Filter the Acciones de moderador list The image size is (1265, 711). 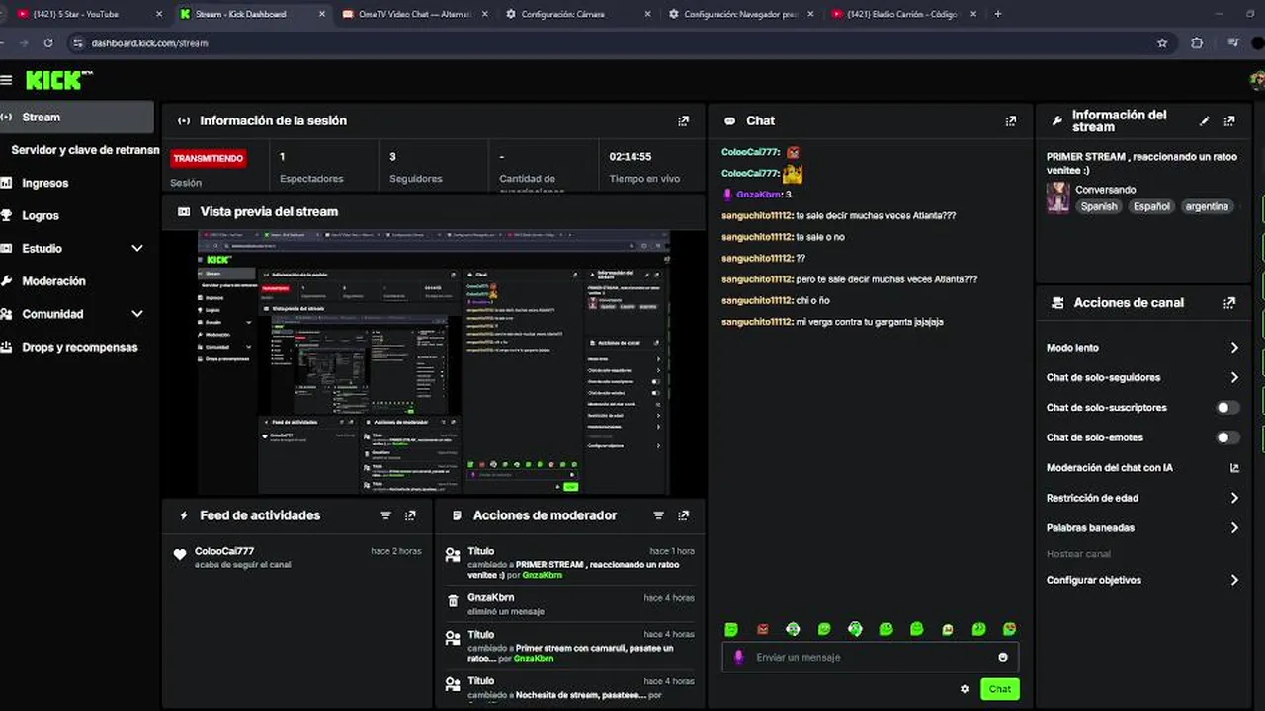[x=658, y=515]
